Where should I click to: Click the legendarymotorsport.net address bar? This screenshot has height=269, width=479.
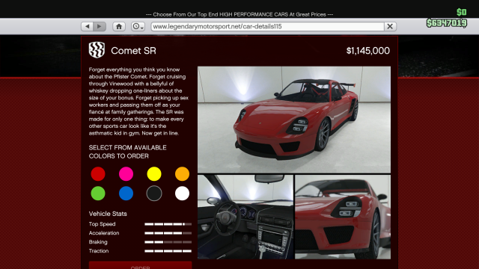(x=268, y=27)
